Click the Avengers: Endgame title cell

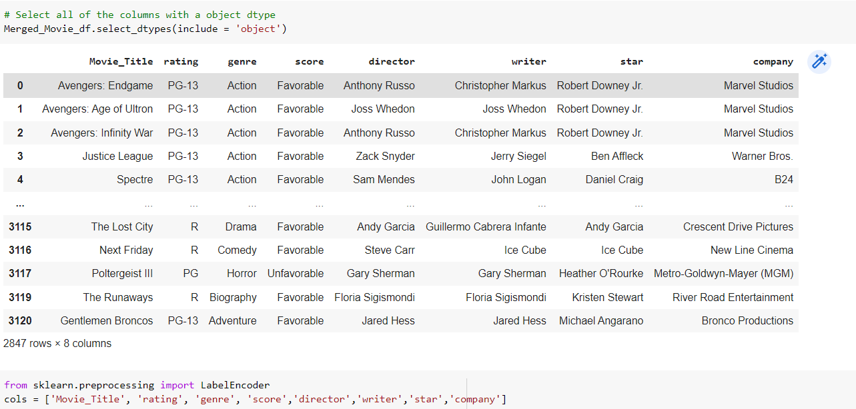pyautogui.click(x=105, y=85)
